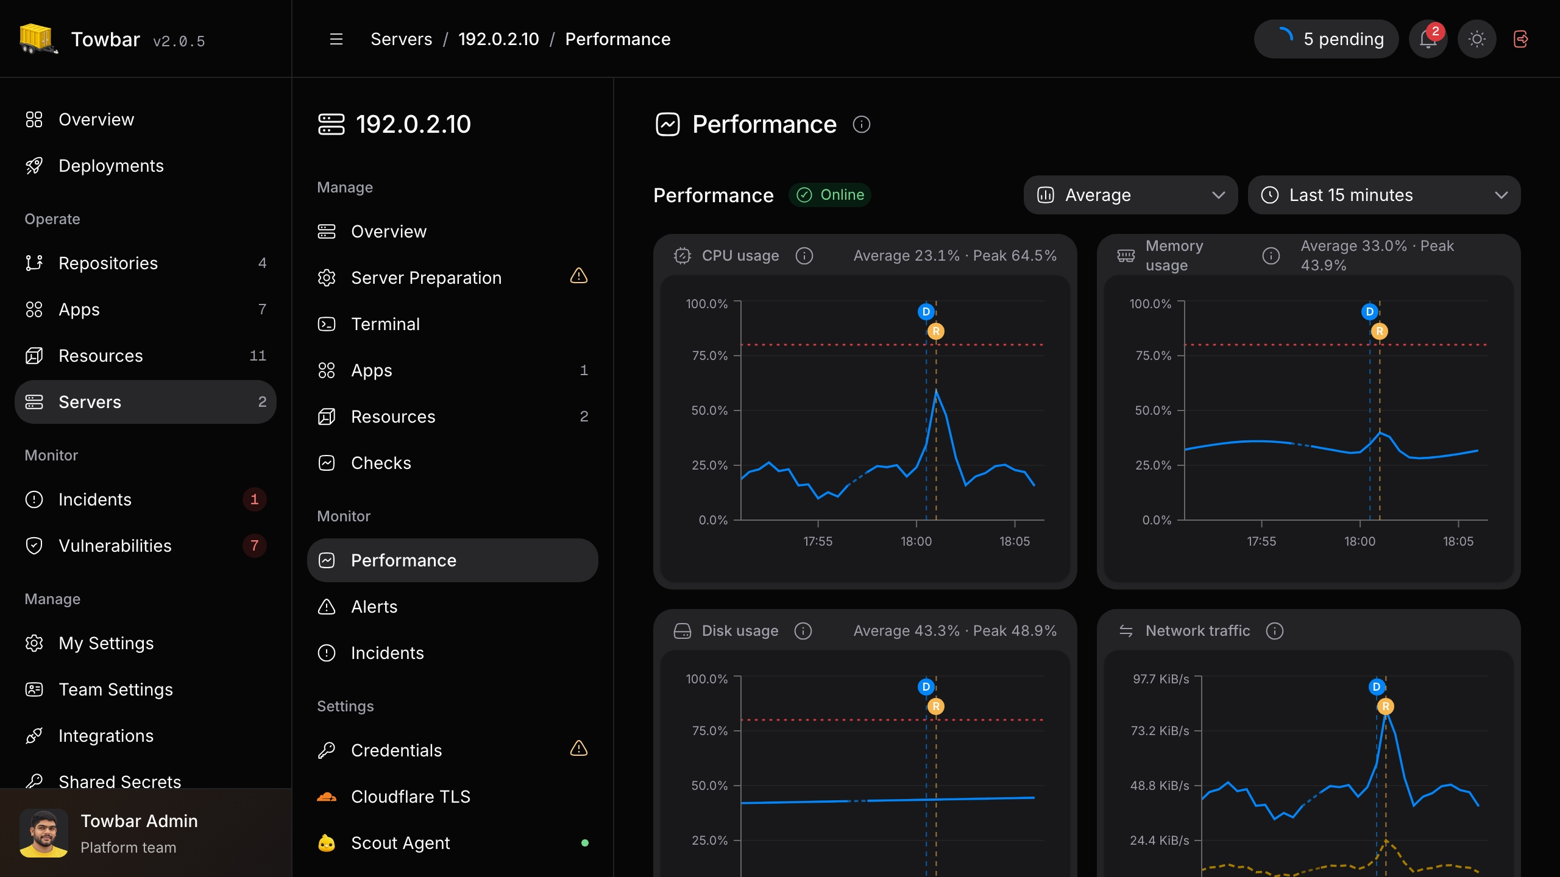Open the server Terminal

click(x=453, y=324)
